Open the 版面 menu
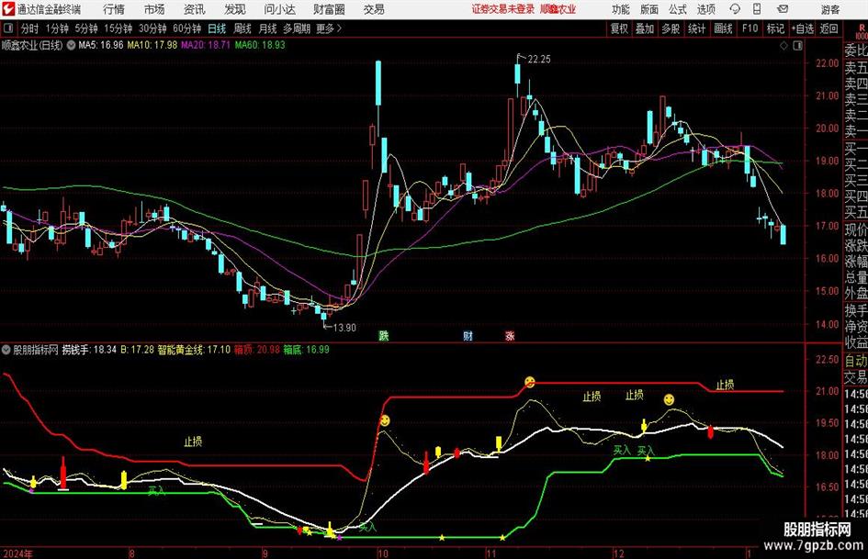The image size is (868, 559). (x=649, y=9)
